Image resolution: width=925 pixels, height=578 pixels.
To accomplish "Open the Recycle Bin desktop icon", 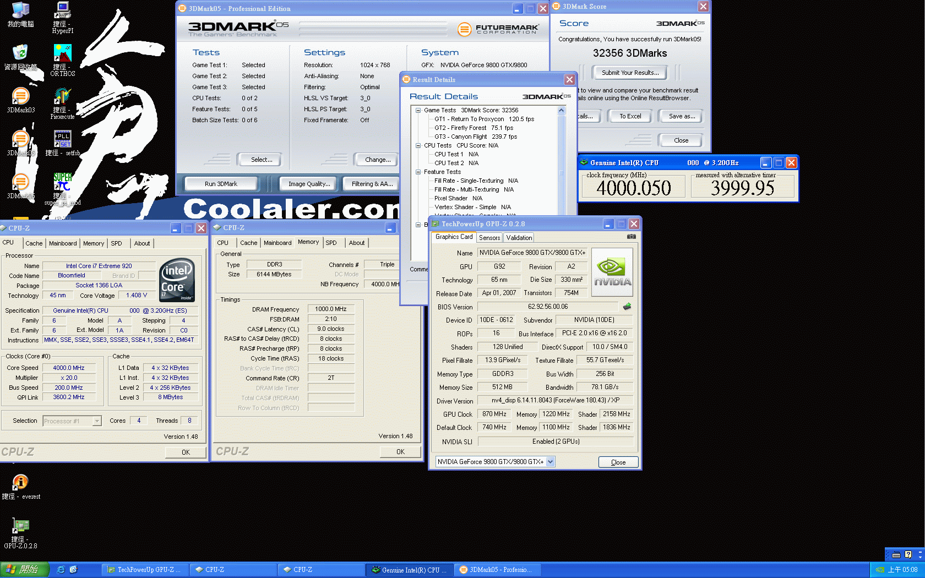I will (20, 57).
